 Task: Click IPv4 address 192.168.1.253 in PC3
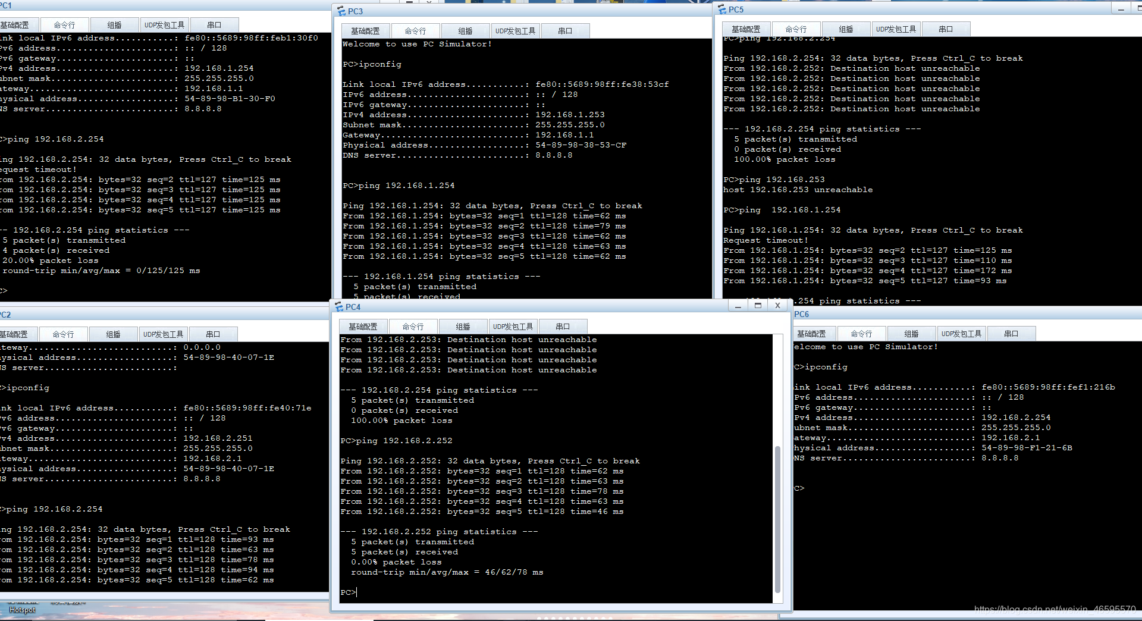570,115
